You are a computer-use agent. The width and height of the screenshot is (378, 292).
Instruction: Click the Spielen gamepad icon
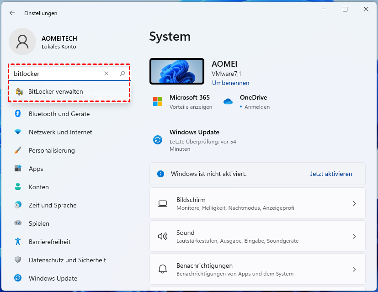[18, 223]
